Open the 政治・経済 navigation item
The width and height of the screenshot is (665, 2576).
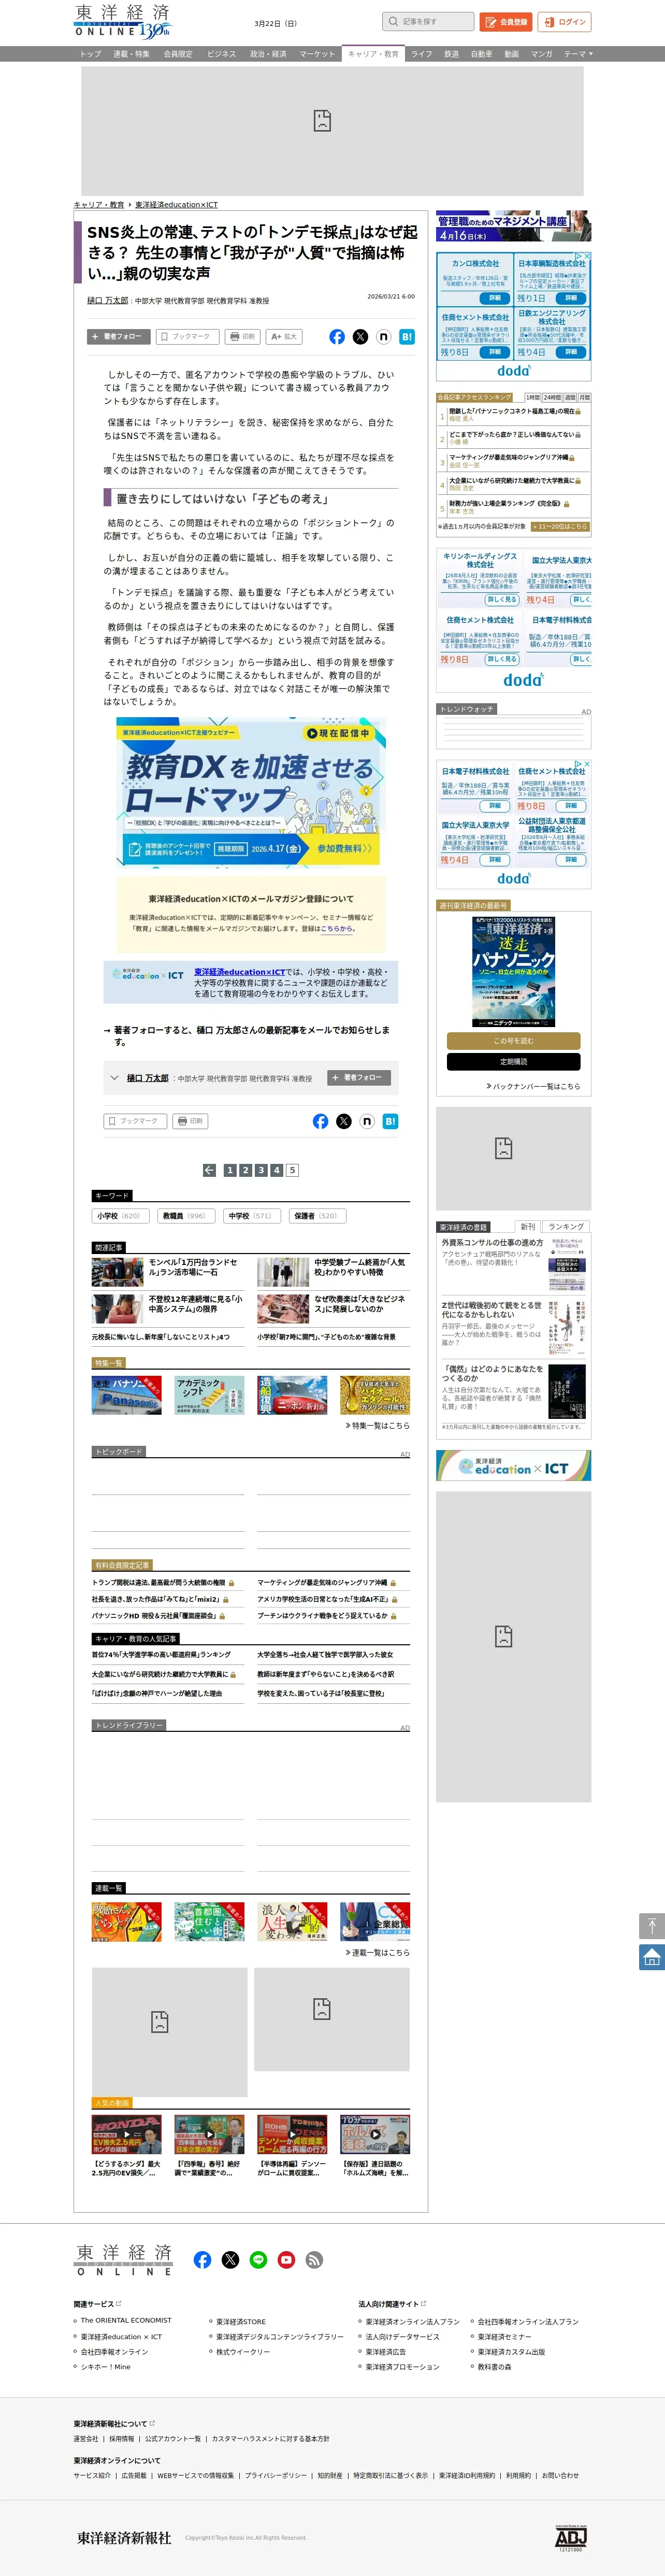268,54
